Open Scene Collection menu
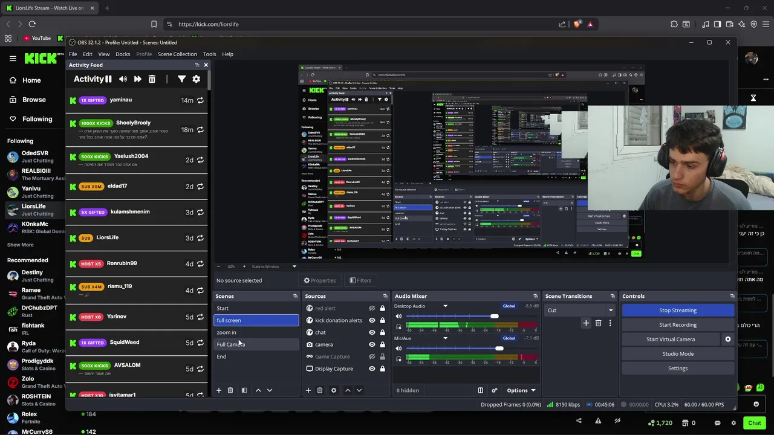The height and width of the screenshot is (435, 774). pos(177,54)
